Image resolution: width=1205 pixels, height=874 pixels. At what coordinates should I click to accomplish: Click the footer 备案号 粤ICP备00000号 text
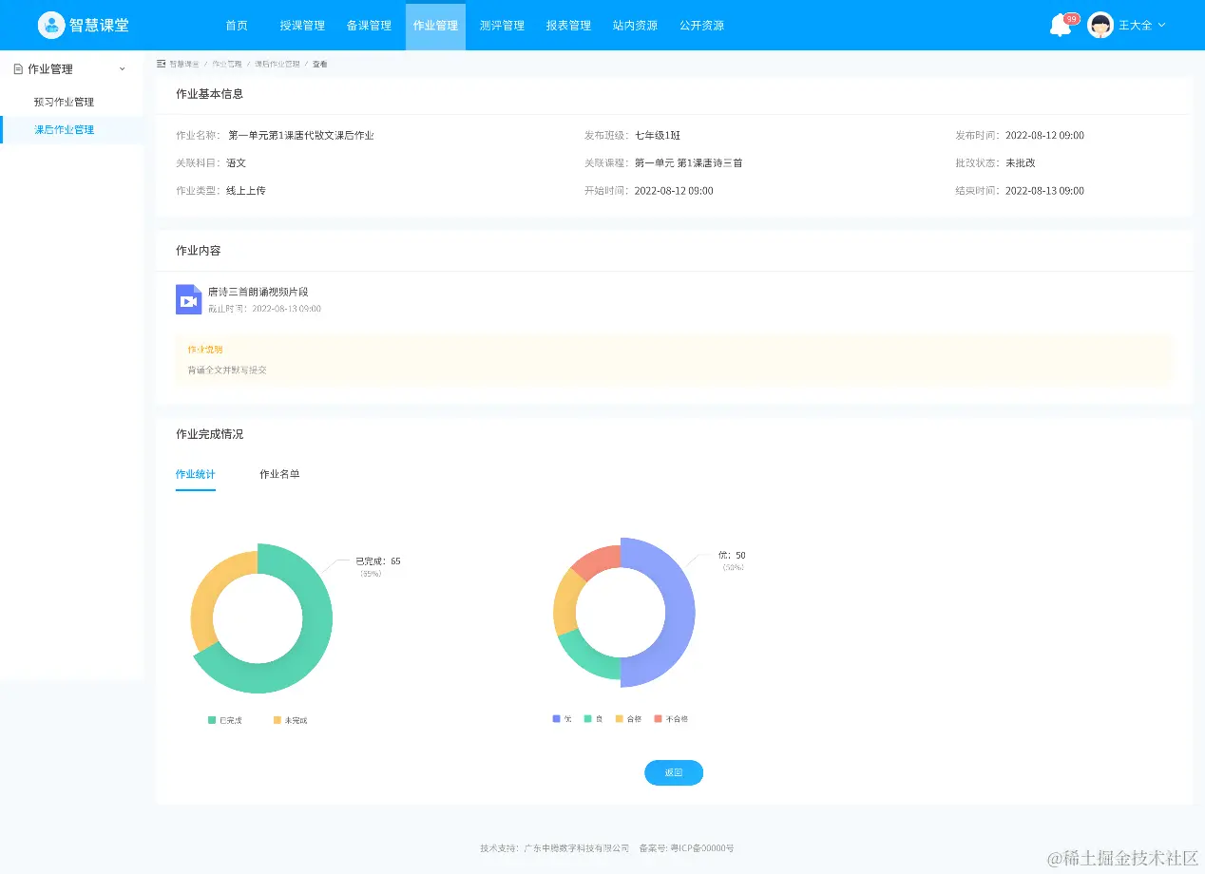coord(687,847)
